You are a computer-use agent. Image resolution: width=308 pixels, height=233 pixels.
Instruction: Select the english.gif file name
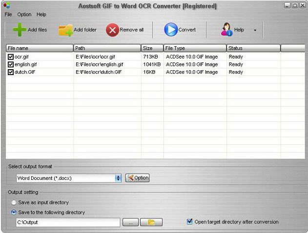[x=26, y=64]
